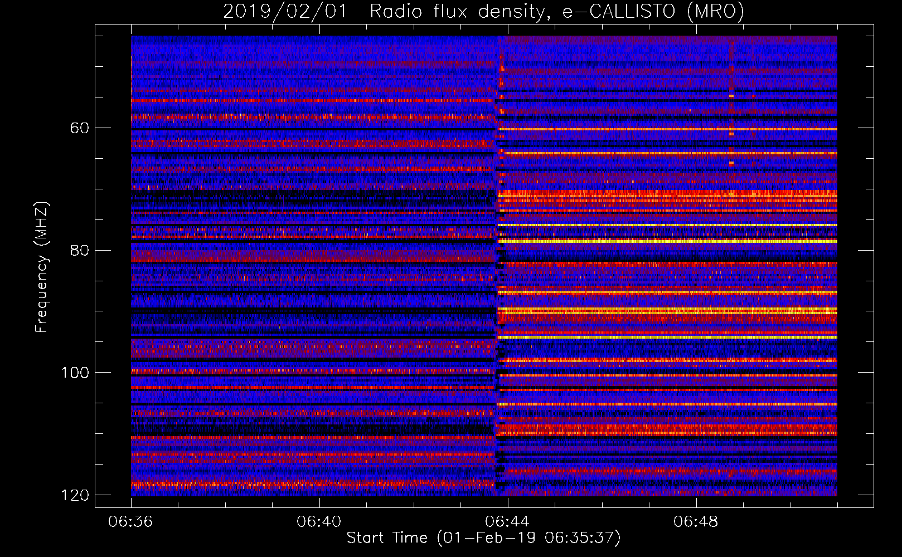Click the 'Frequency (MHZ)' axis label
Screen dimensions: 902x557
point(42,268)
